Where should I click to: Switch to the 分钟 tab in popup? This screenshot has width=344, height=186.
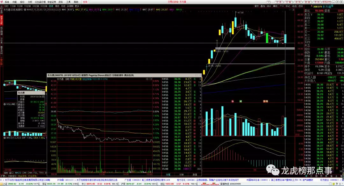pyautogui.click(x=182, y=174)
